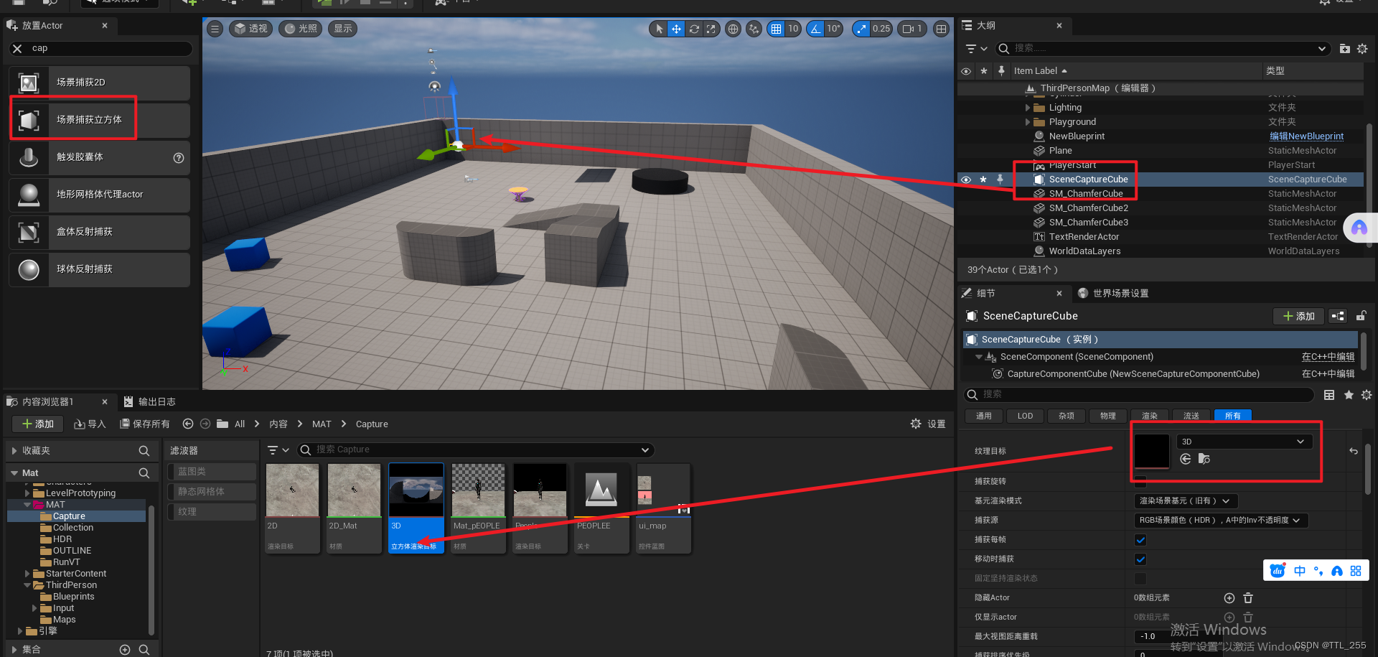Open Outliner filter options dropdown
This screenshot has height=657, width=1378.
(x=977, y=48)
